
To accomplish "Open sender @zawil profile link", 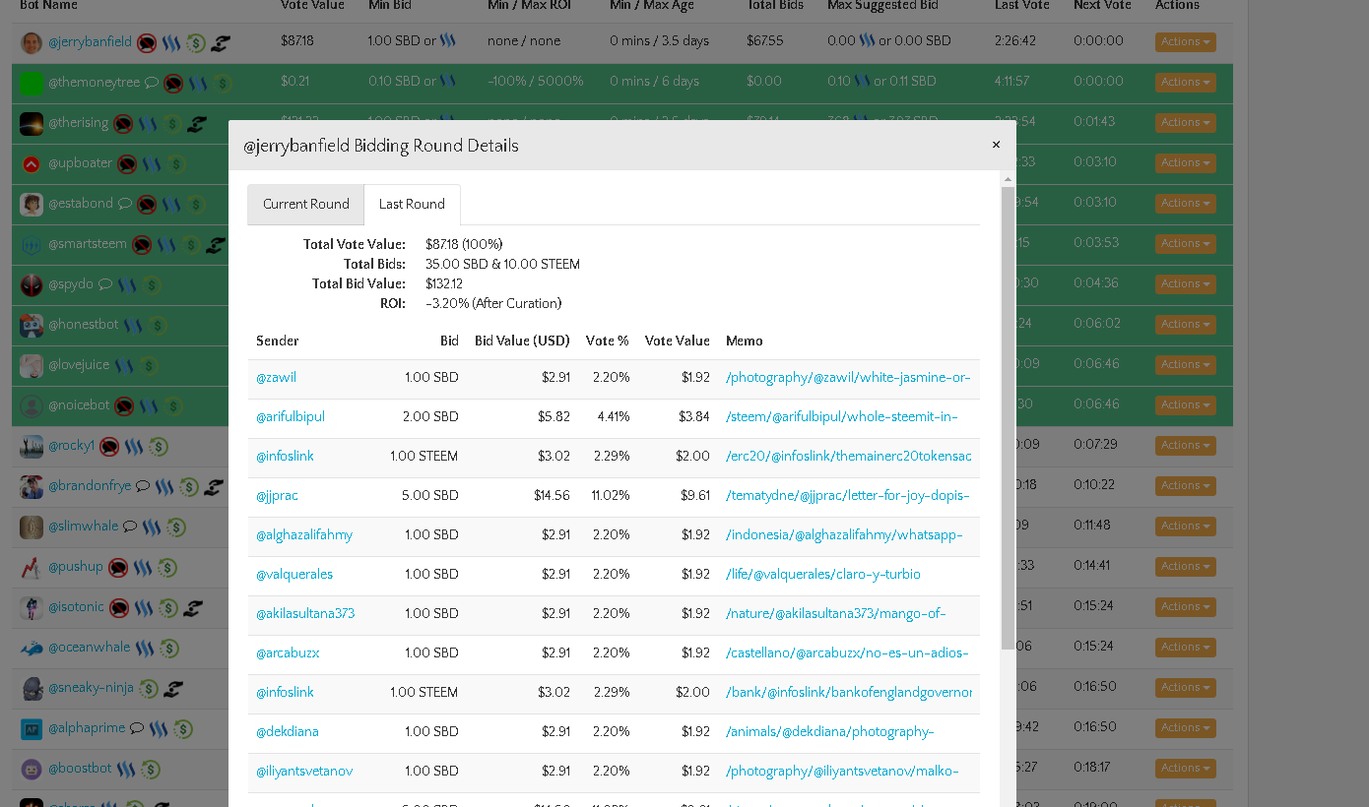I will 276,378.
